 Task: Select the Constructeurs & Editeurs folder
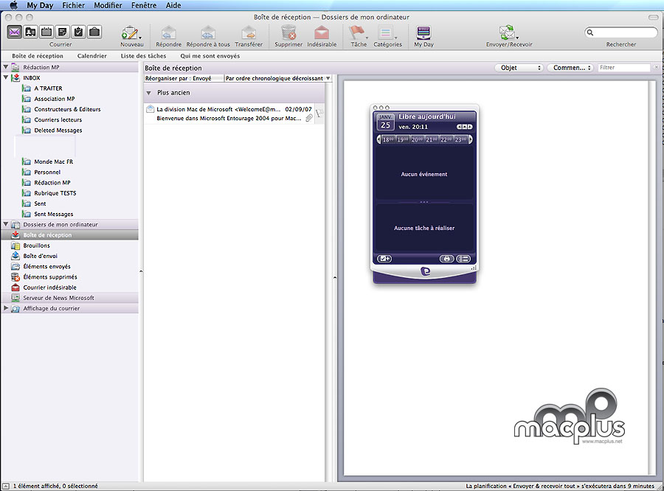pos(67,109)
